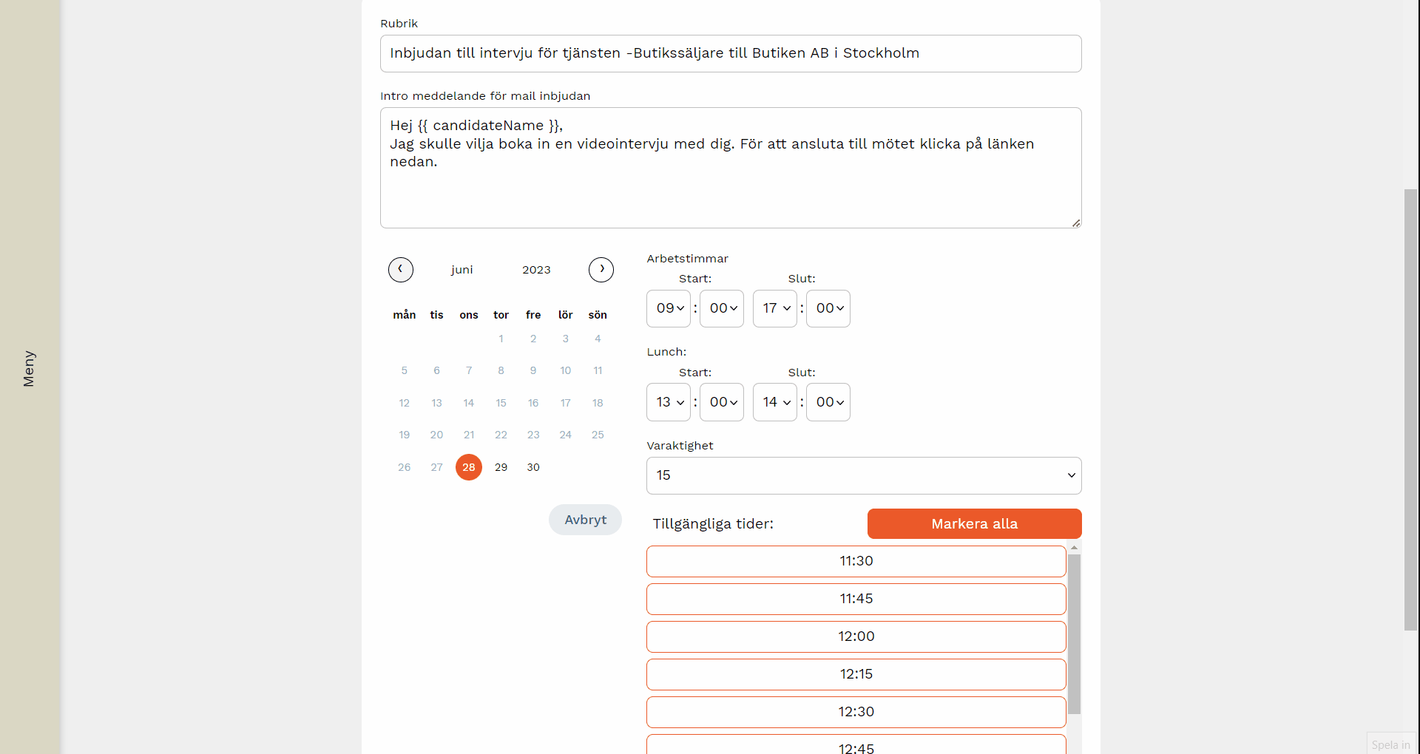Expand the Varaktighet duration dropdown
Screen dimensions: 1420x754
coord(863,475)
